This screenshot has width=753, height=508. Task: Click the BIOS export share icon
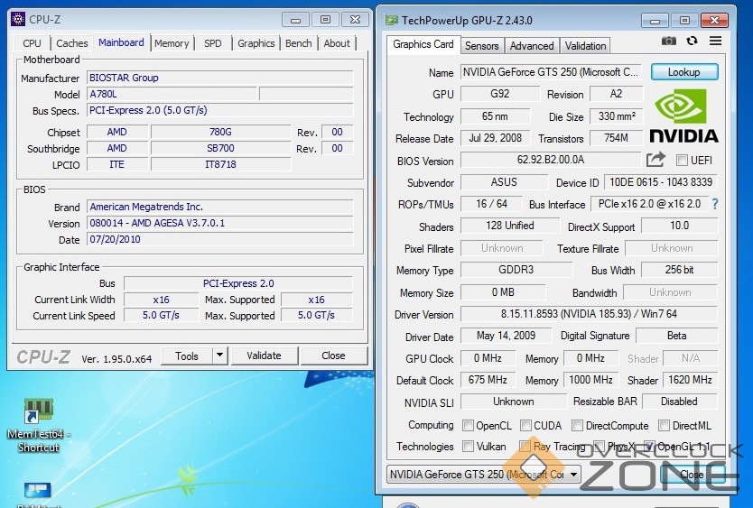click(x=655, y=160)
